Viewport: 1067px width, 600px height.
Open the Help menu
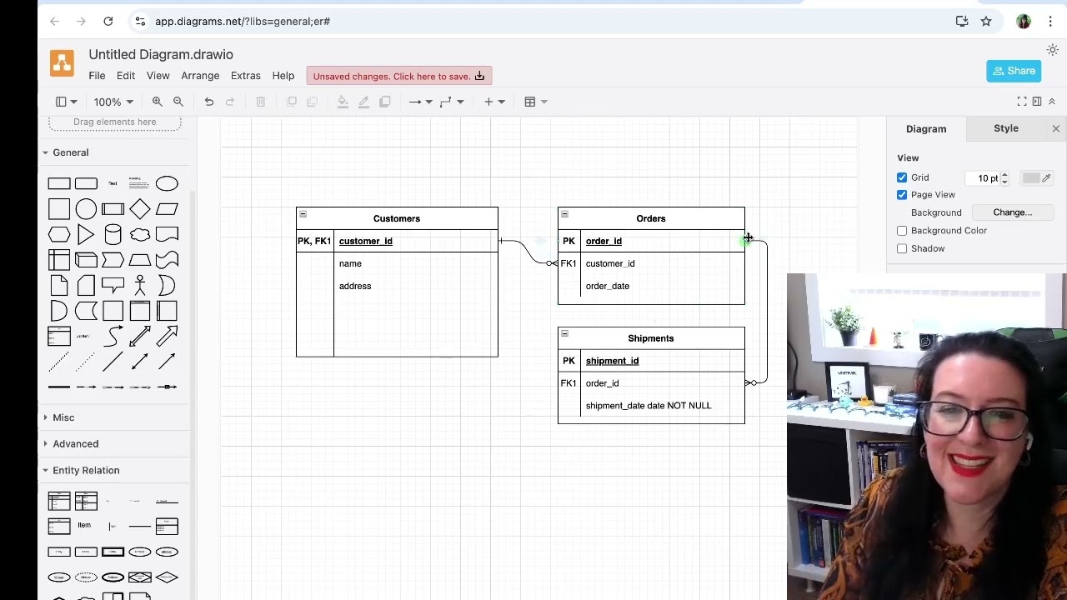[x=283, y=76]
